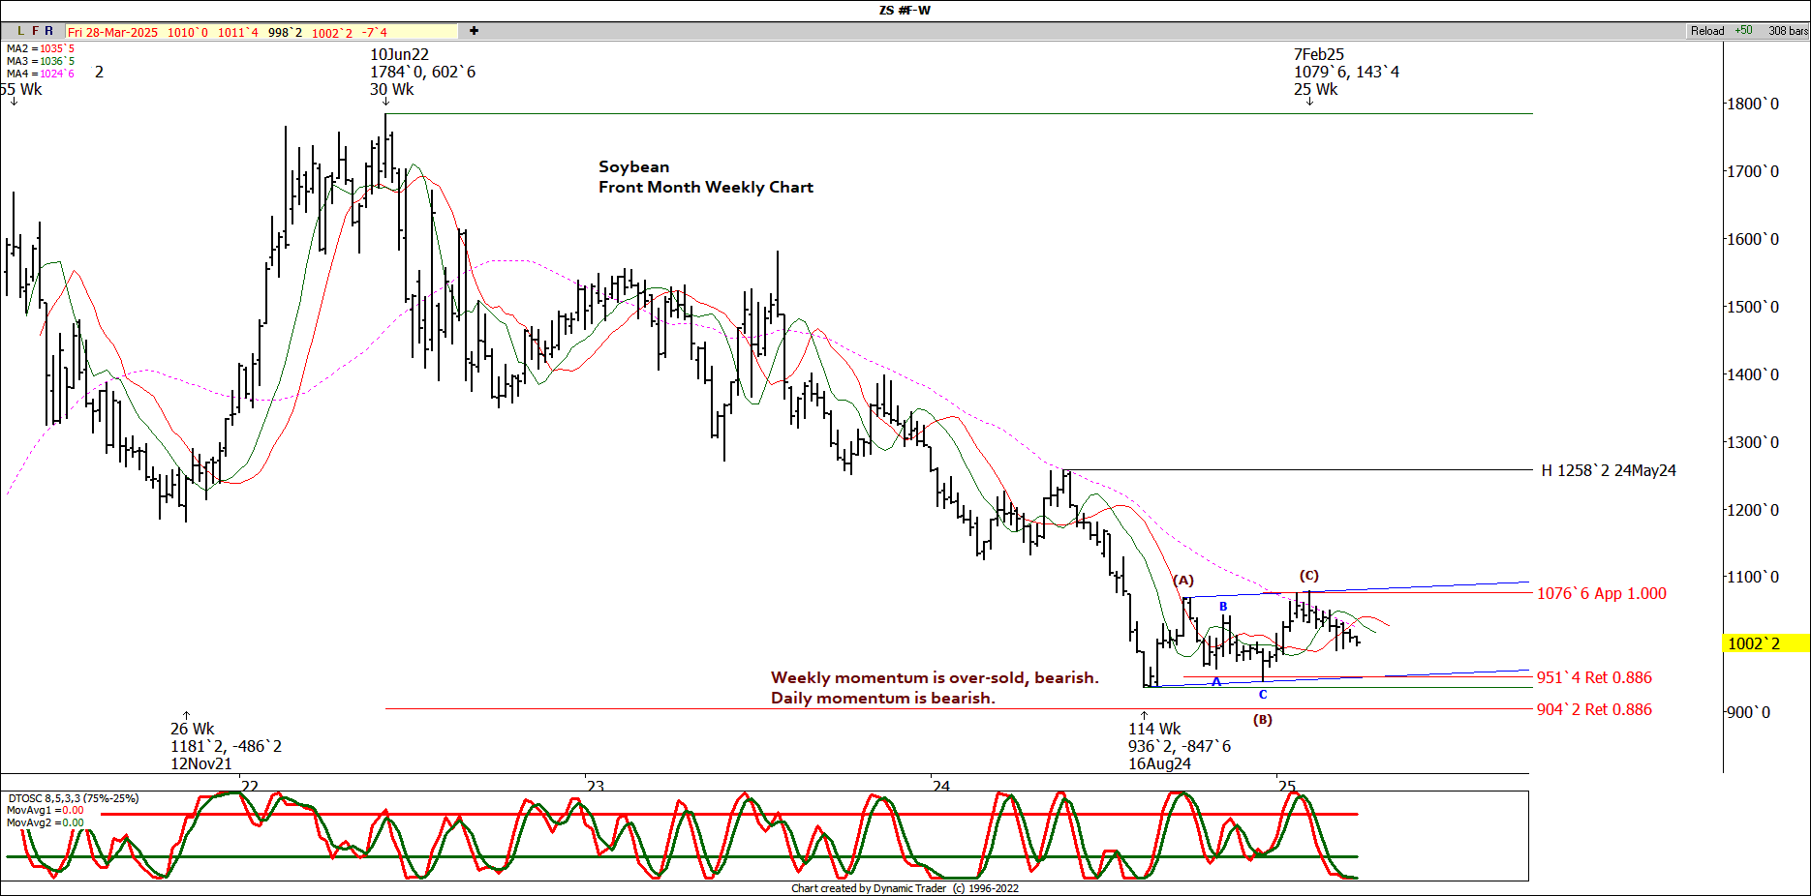Viewport: 1811px width, 896px height.
Task: Click the 10Jun22 high annotation
Action: click(422, 72)
